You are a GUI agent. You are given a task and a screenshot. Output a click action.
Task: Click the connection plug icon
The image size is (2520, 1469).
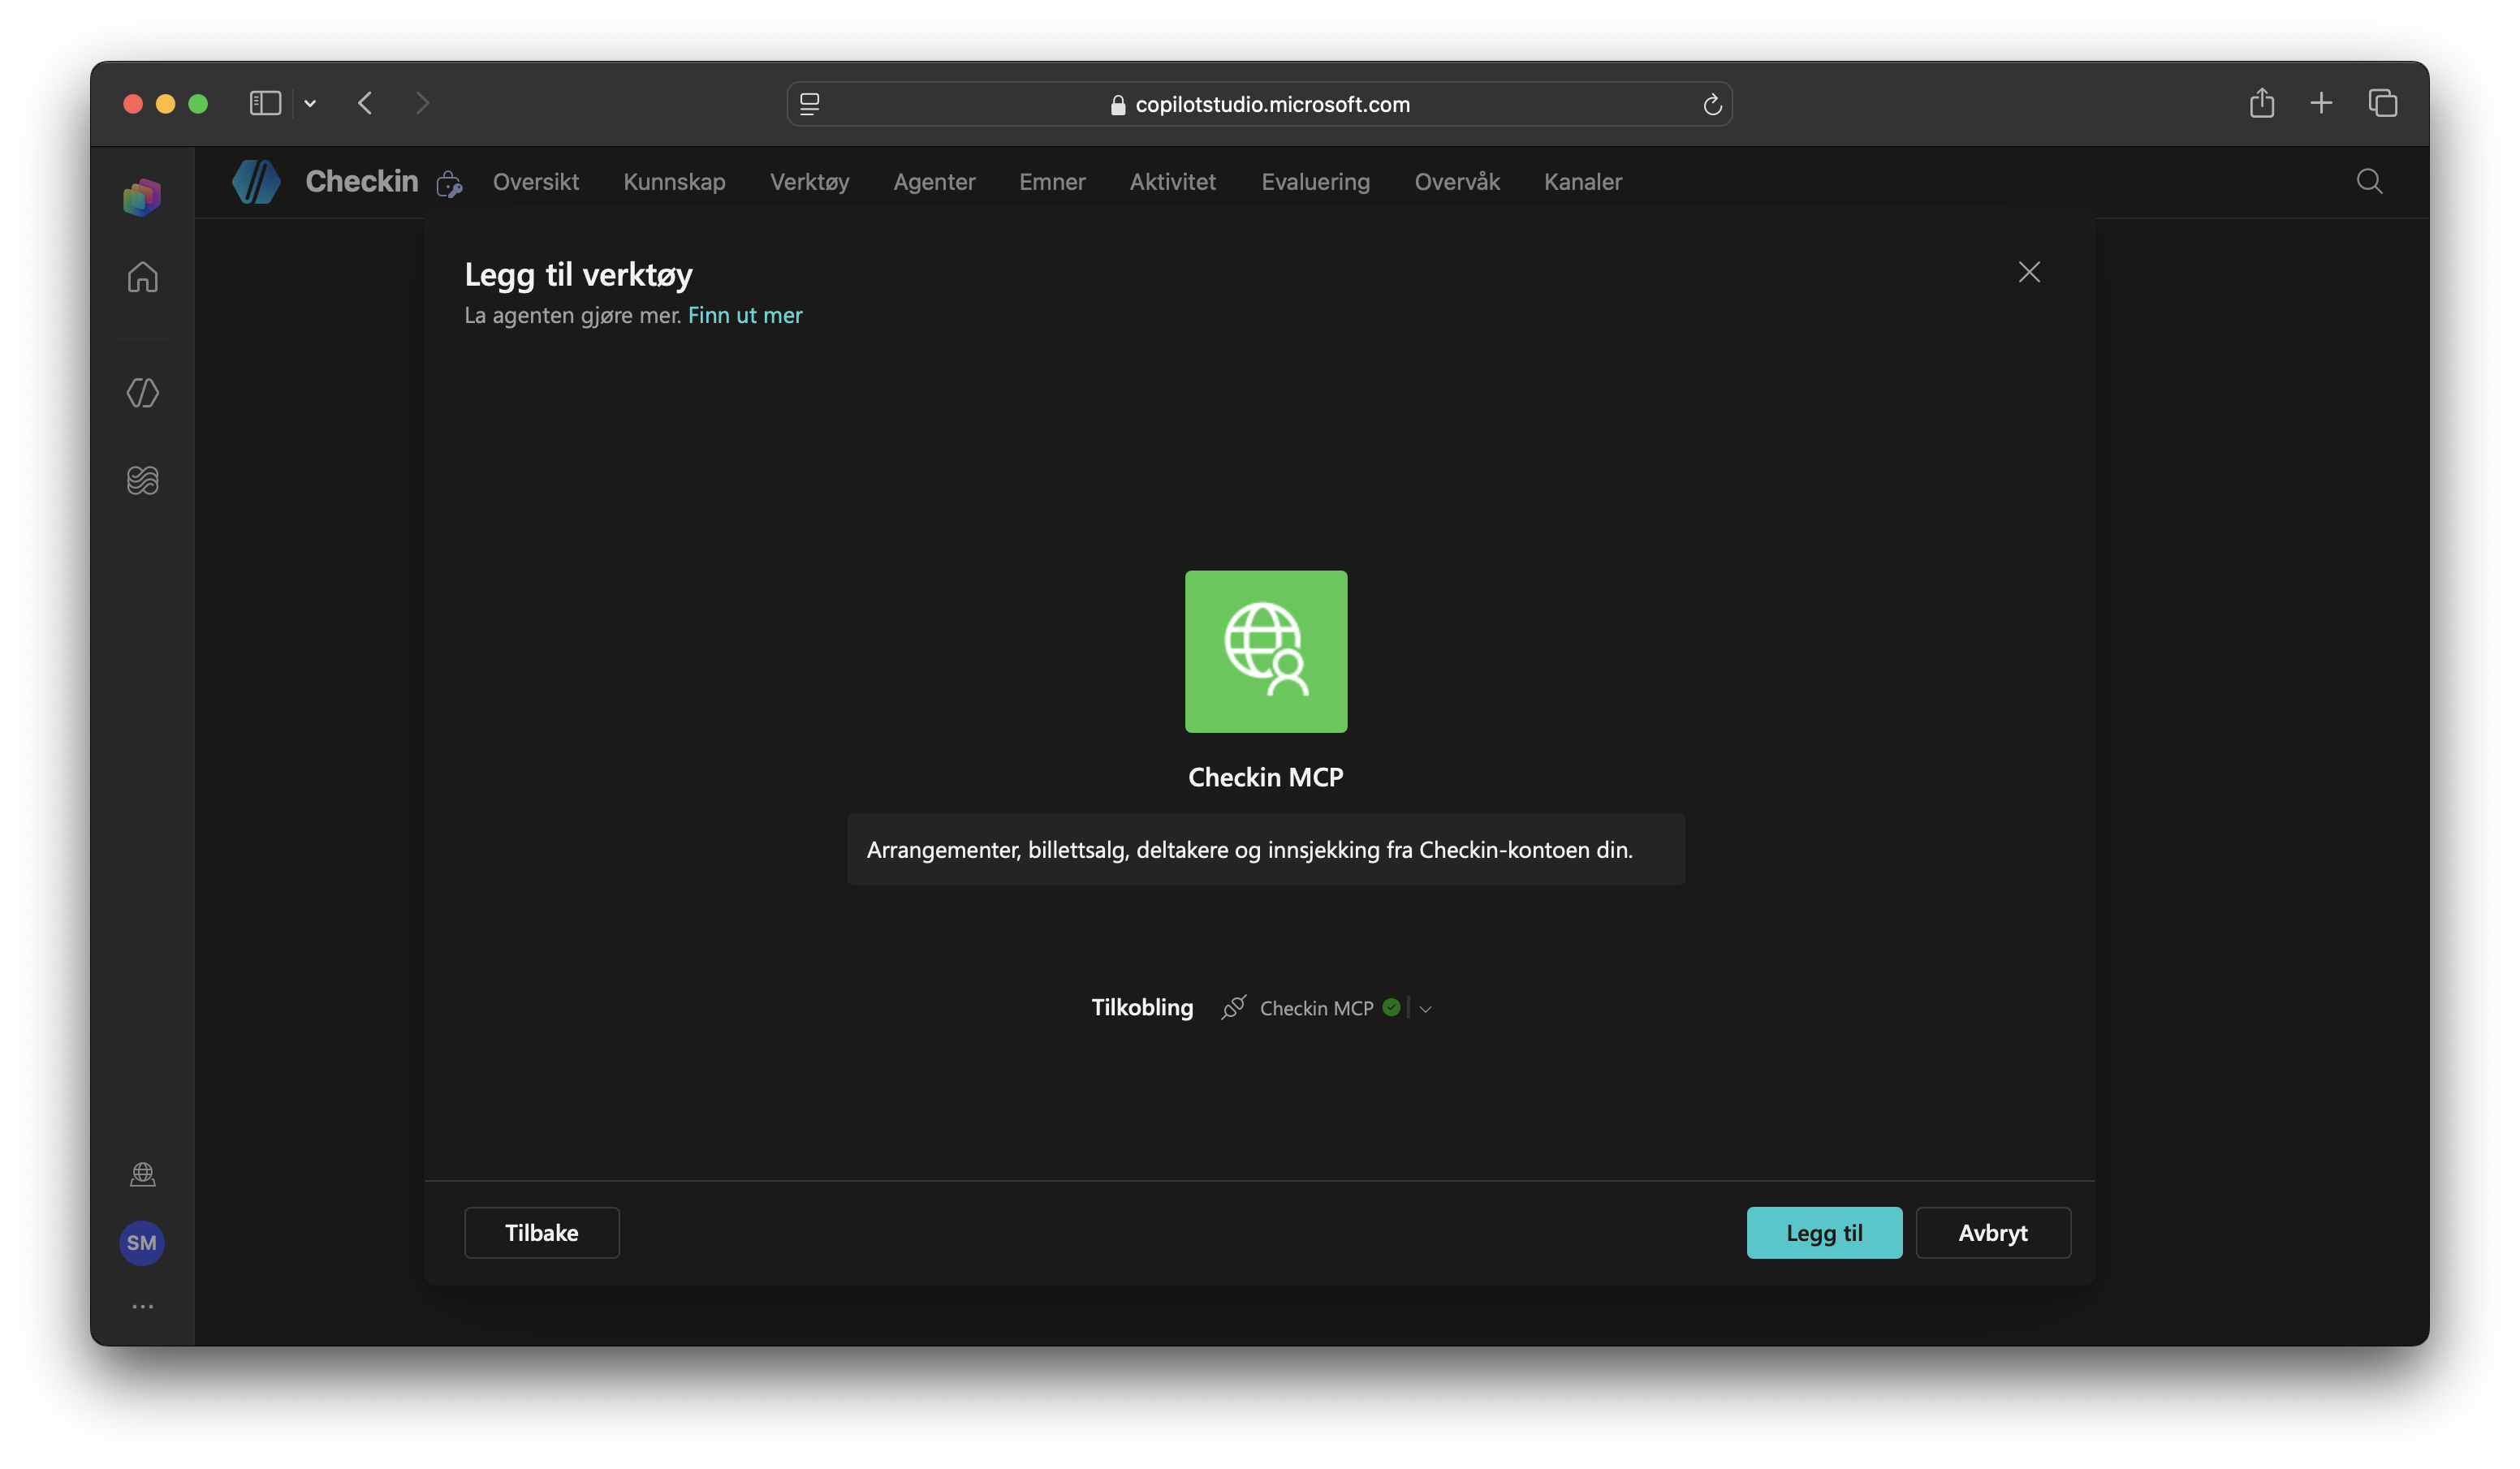(x=1233, y=1007)
